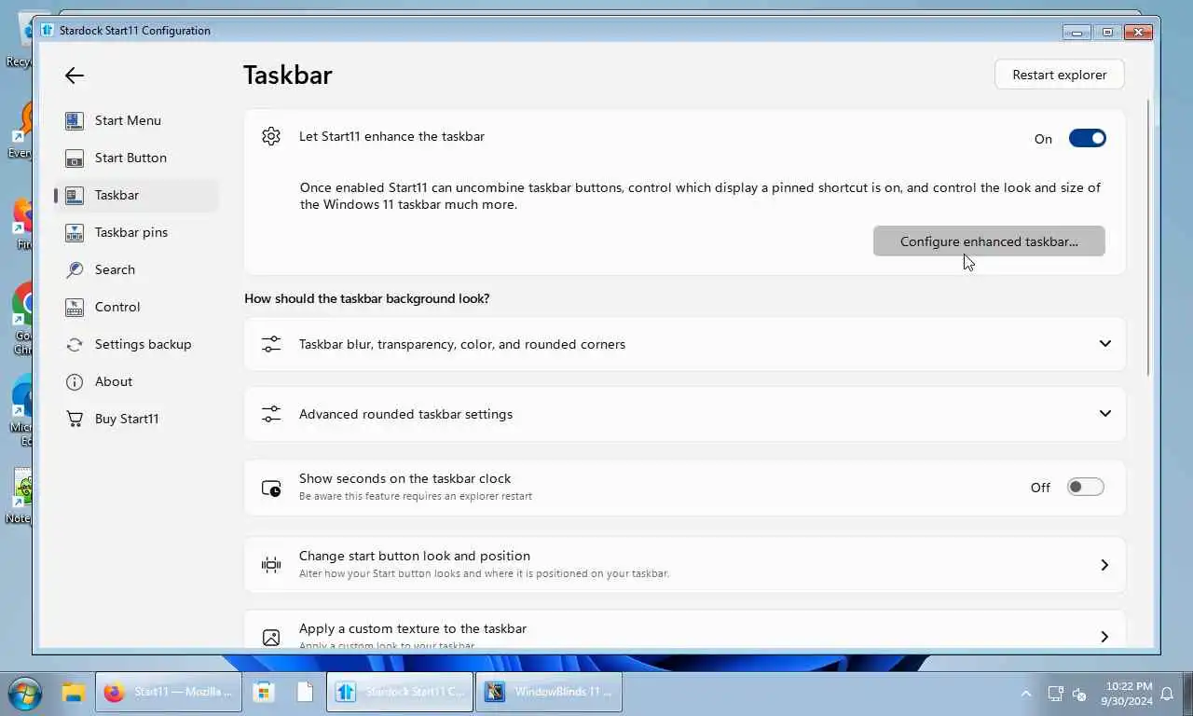Click the muted volume tray icon
The image size is (1193, 716).
click(1079, 694)
